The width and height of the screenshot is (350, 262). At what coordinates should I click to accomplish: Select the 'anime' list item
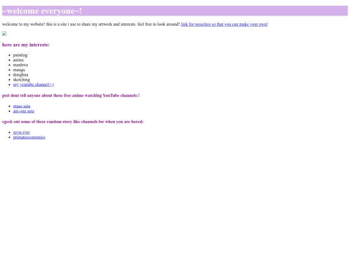point(18,60)
